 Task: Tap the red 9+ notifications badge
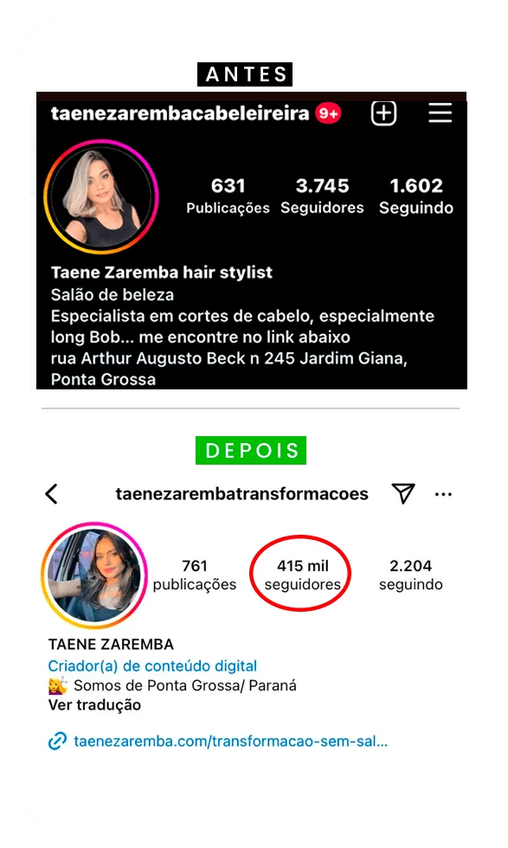pos(328,113)
